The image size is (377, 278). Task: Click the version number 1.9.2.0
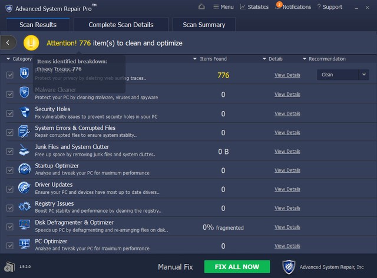[x=25, y=266]
